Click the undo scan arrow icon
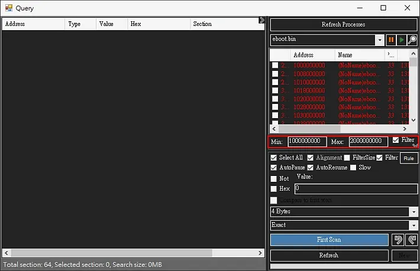This screenshot has height=271, width=420. coord(398,240)
